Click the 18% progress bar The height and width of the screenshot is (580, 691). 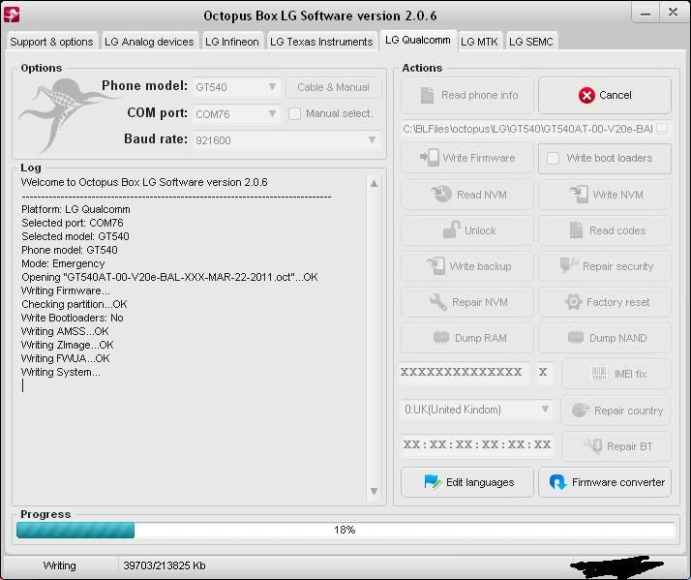pos(345,530)
